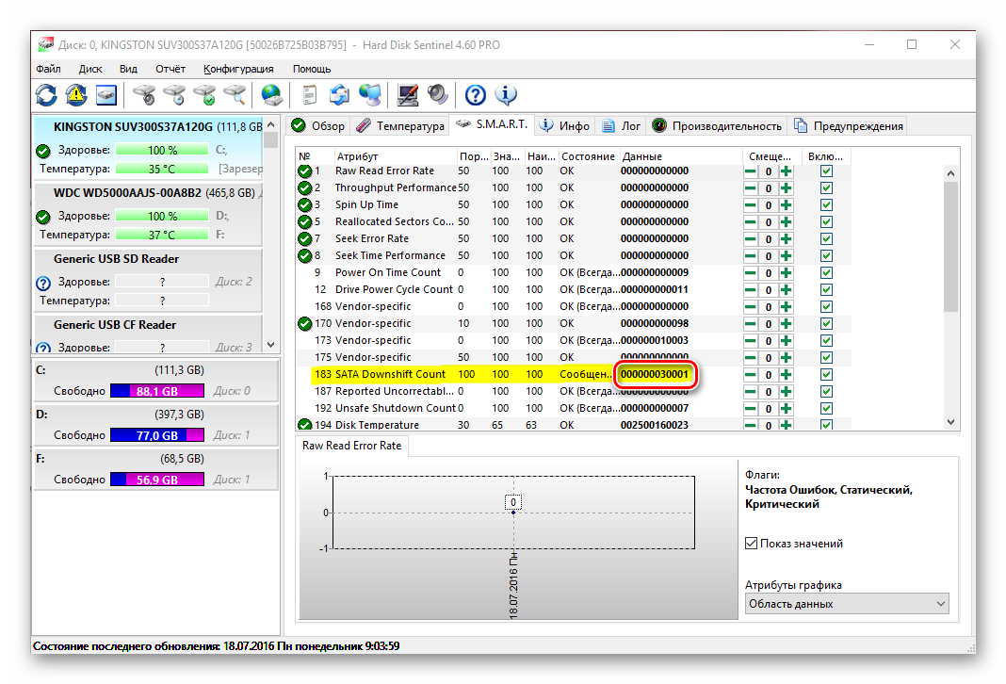This screenshot has width=1006, height=684.
Task: Click the disk with magnifier surface test icon
Action: [235, 95]
